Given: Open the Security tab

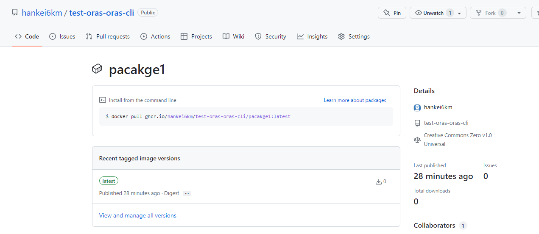Looking at the screenshot, I should [x=271, y=36].
